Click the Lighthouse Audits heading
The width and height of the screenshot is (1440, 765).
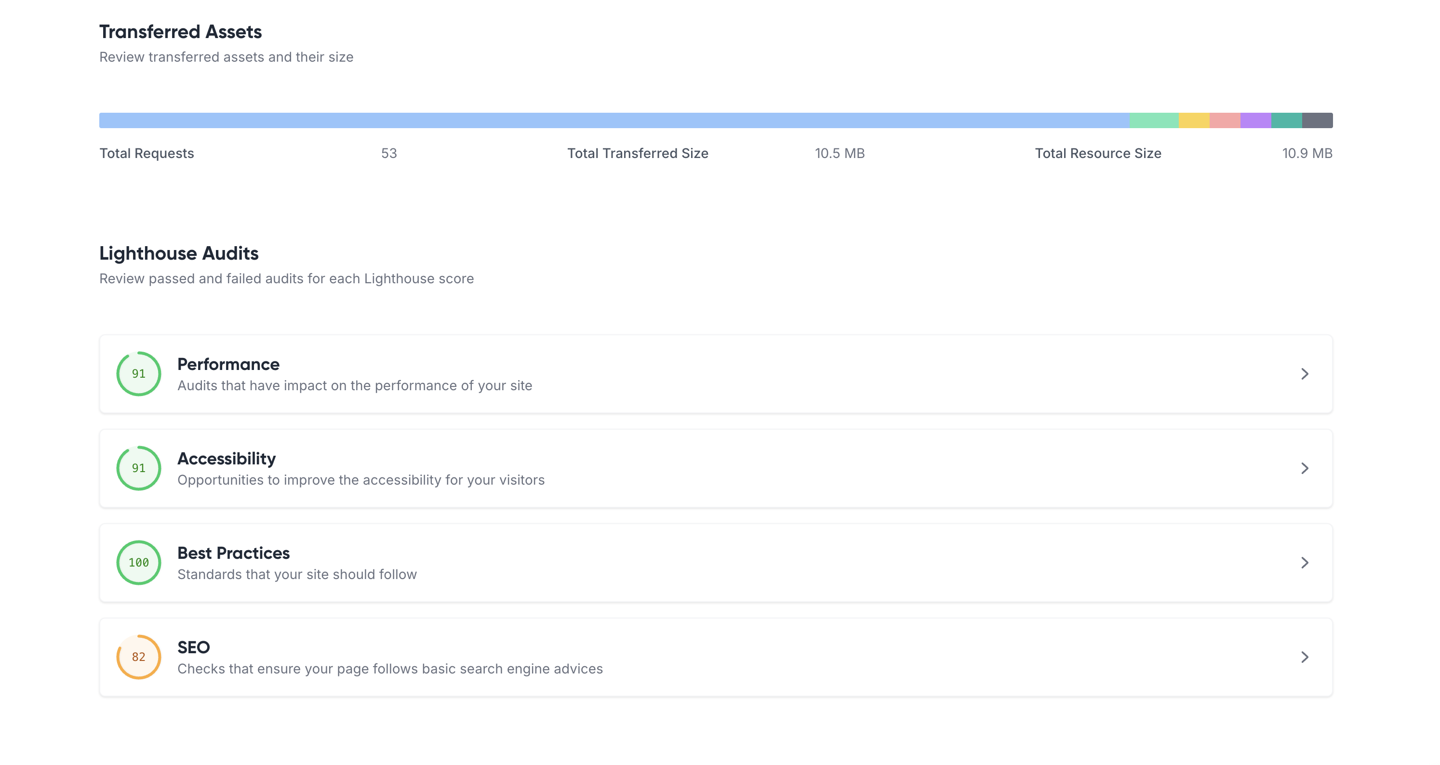178,253
